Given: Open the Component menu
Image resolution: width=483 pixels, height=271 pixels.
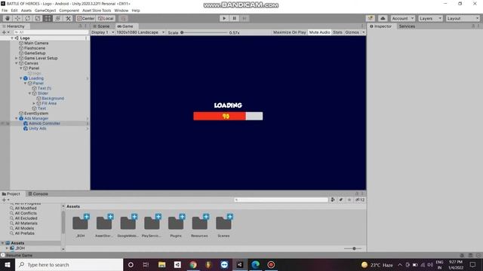Looking at the screenshot, I should coord(69,11).
